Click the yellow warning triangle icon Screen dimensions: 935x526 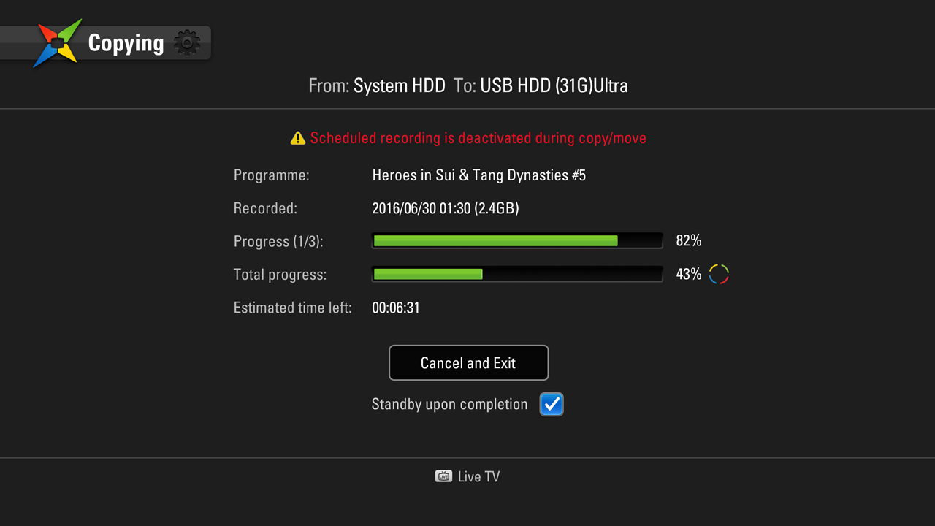click(x=297, y=138)
